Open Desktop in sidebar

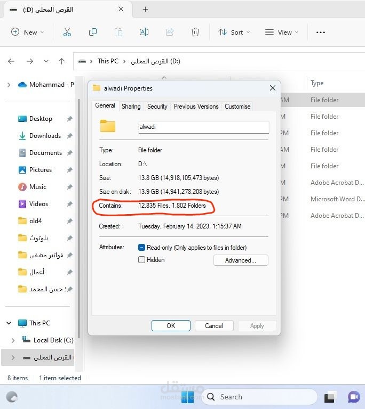pyautogui.click(x=41, y=119)
